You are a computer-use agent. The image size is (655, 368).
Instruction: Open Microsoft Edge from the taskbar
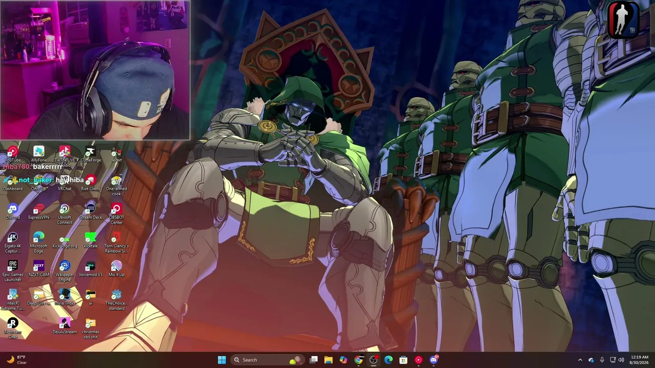[388, 360]
